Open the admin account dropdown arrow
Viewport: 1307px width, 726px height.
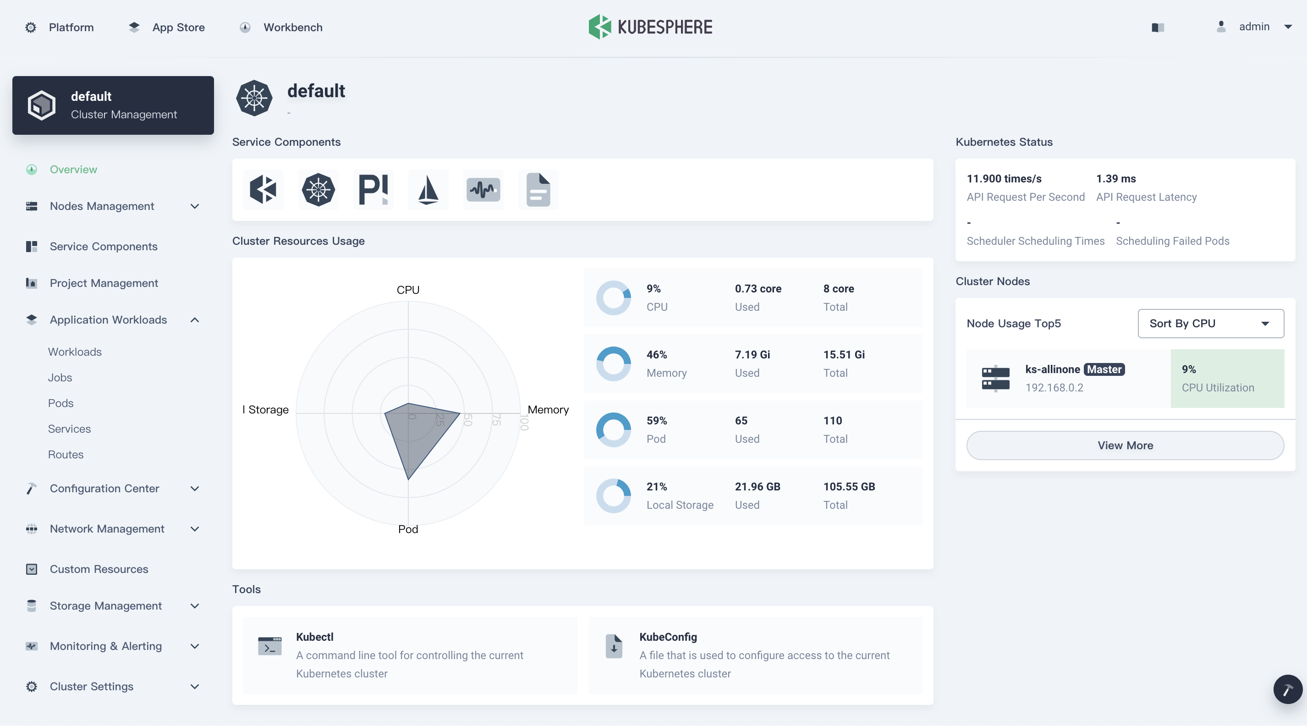1288,27
